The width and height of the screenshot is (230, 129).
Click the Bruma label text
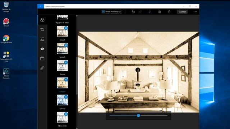point(62,74)
